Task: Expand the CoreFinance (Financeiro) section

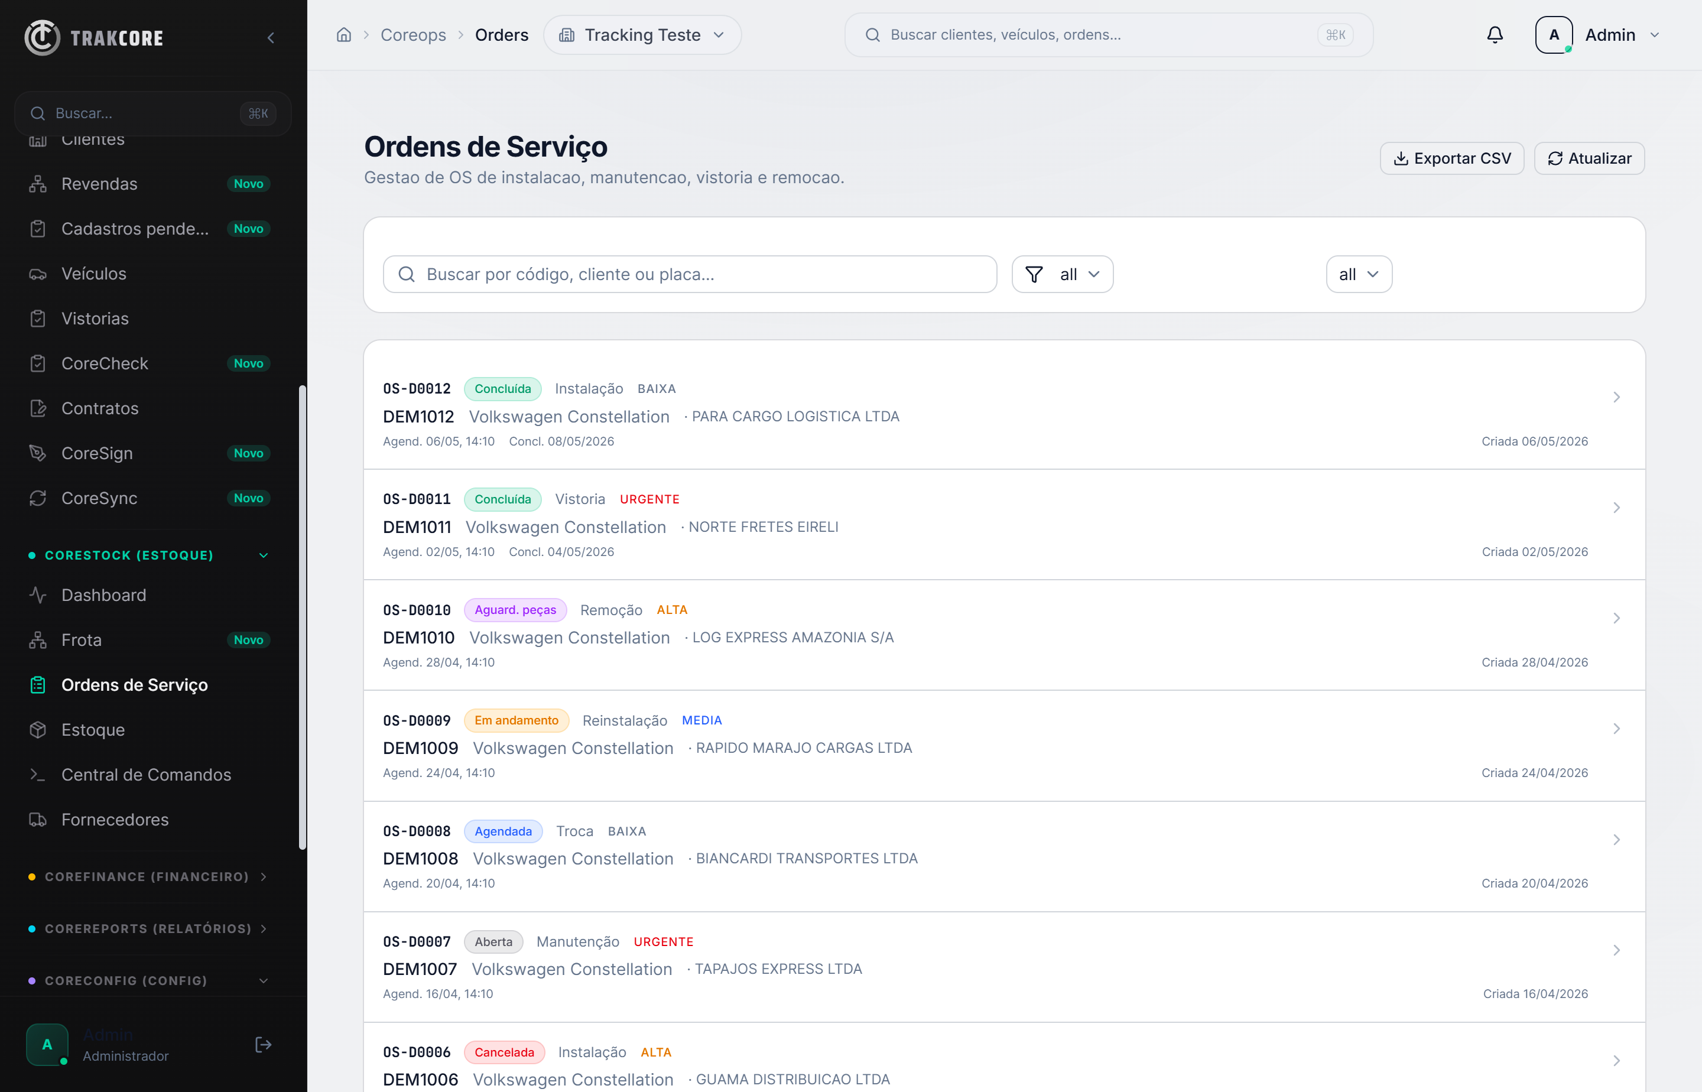Action: pyautogui.click(x=149, y=877)
